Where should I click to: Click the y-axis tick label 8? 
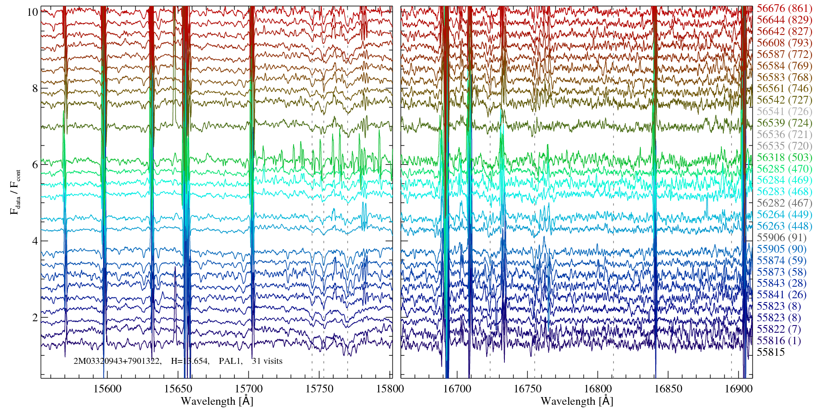click(35, 89)
